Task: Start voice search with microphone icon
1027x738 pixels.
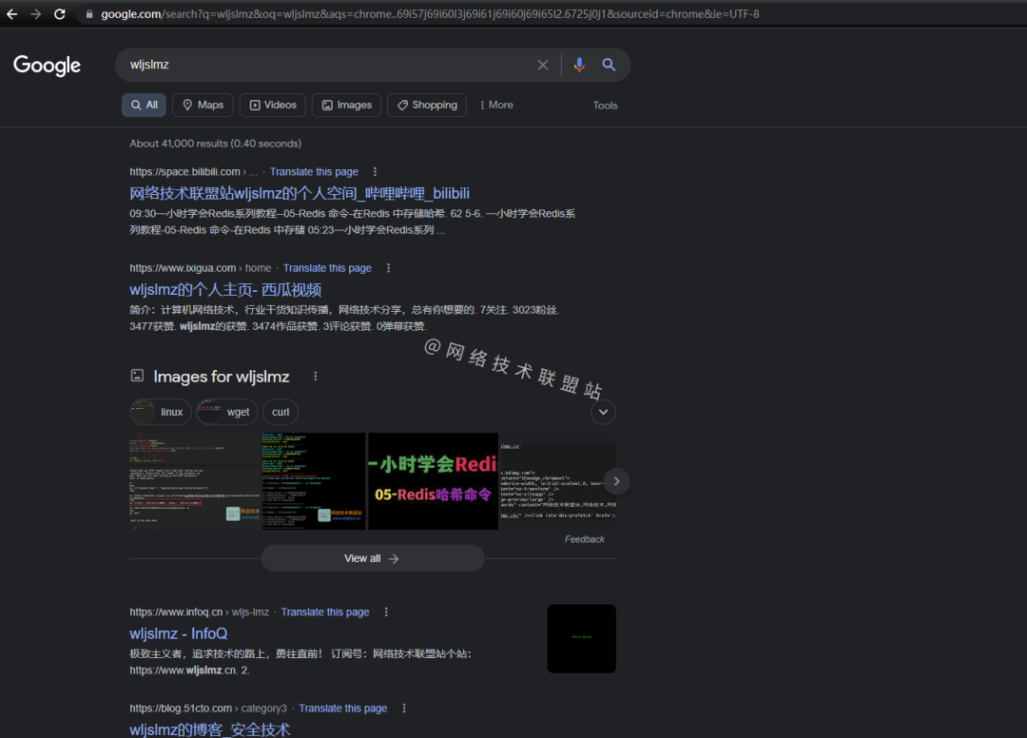Action: pos(579,65)
